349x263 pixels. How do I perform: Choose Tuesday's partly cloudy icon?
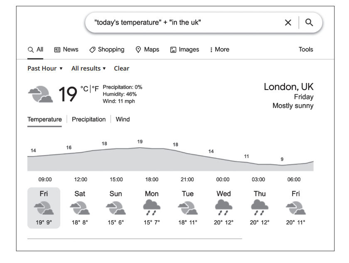tap(188, 207)
